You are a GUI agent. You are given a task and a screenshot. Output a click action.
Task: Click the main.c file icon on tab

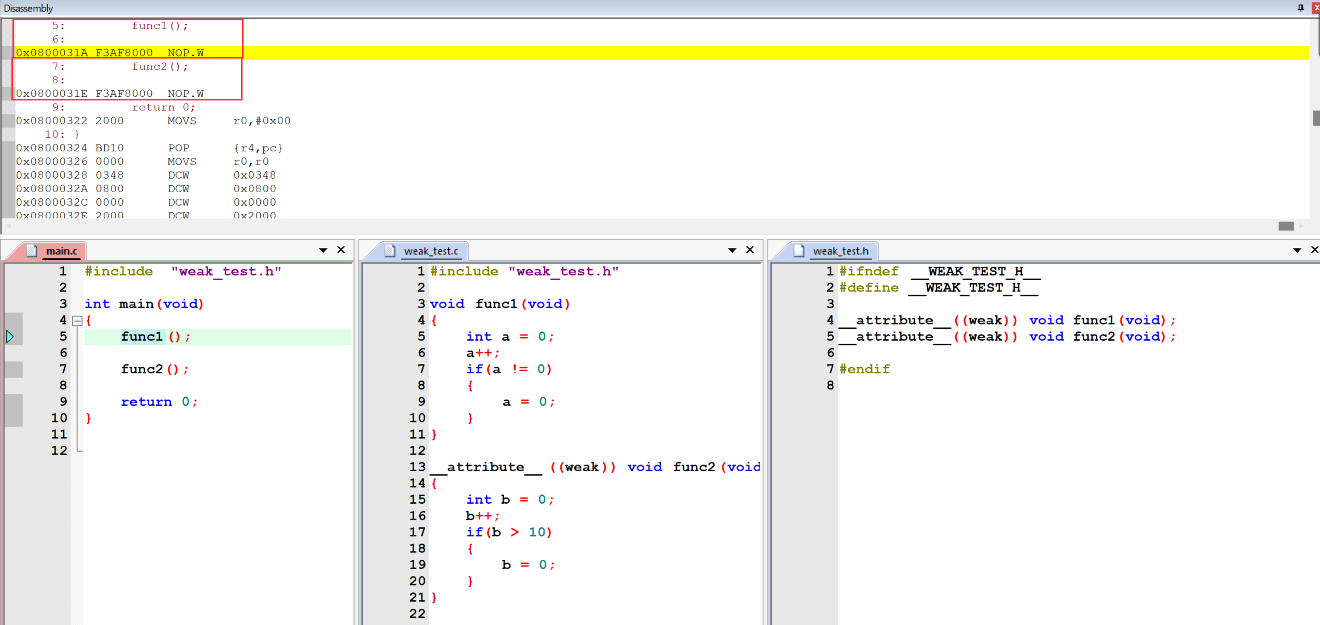32,251
